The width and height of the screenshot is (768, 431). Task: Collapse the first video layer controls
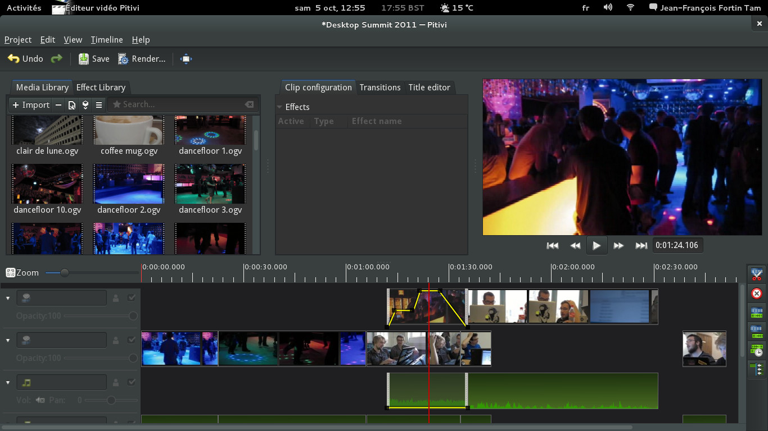(x=7, y=297)
